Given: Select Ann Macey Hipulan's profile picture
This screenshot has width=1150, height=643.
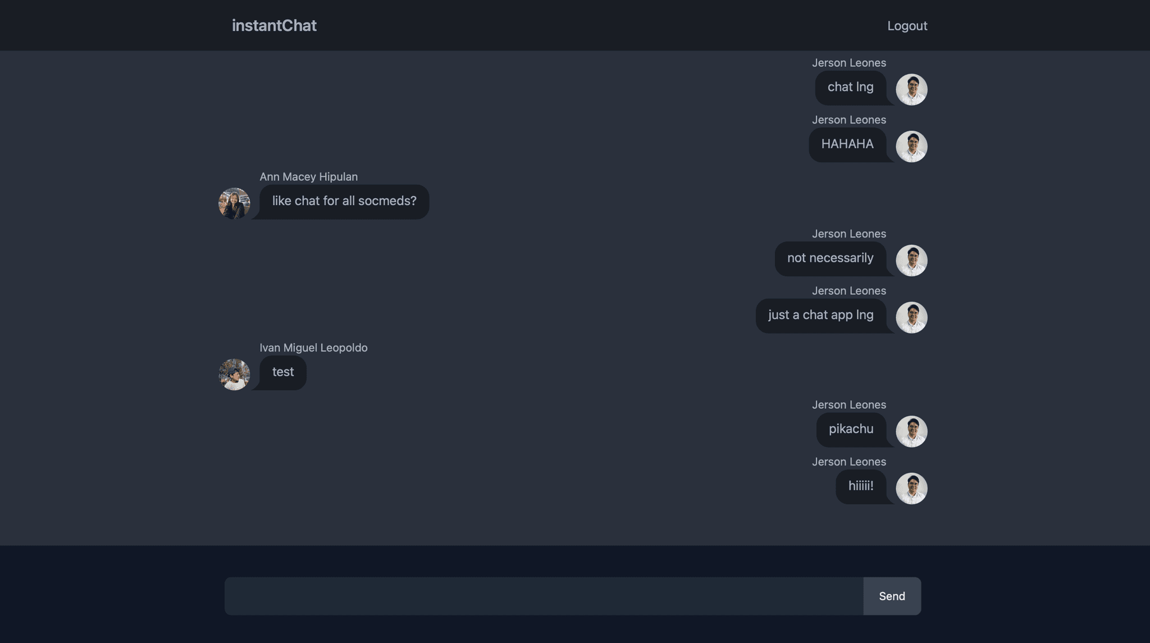Looking at the screenshot, I should pos(234,203).
